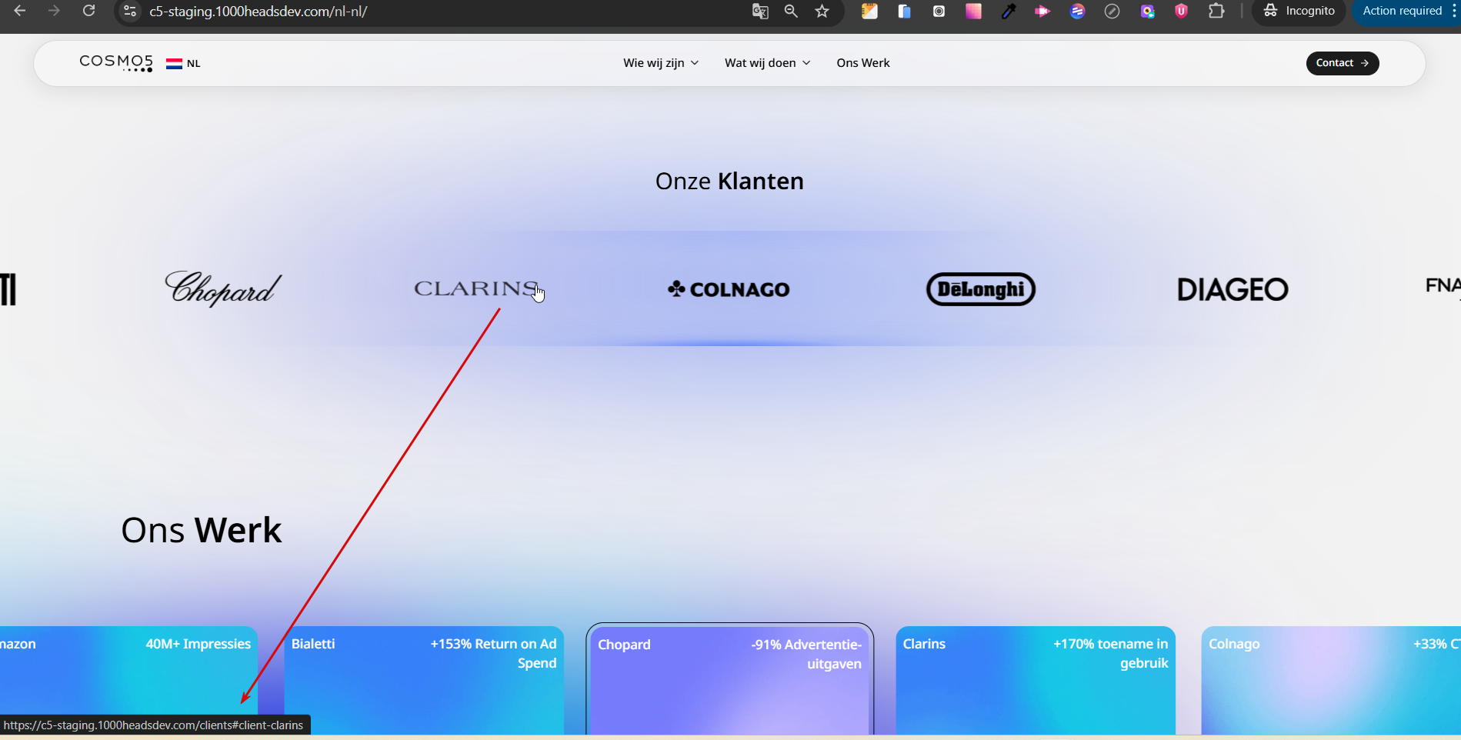
Task: Click the Incognito indicator
Action: 1299,12
